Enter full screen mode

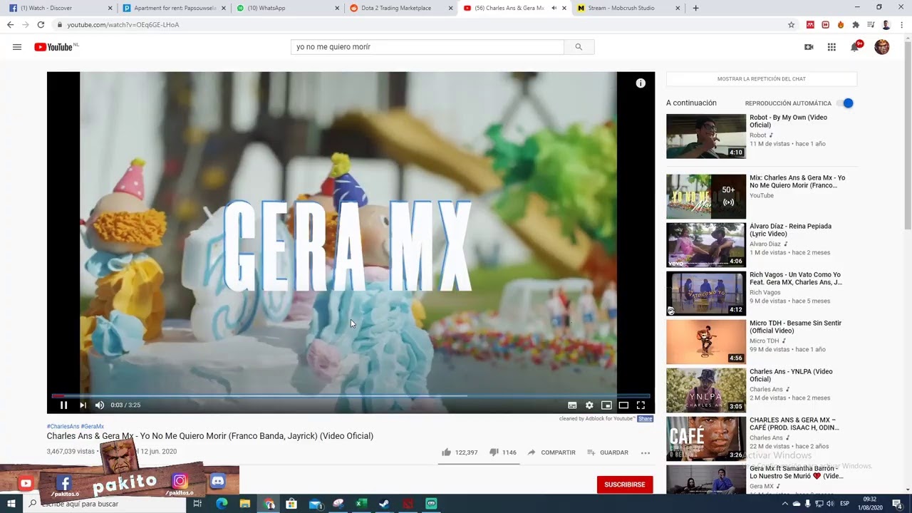(641, 405)
